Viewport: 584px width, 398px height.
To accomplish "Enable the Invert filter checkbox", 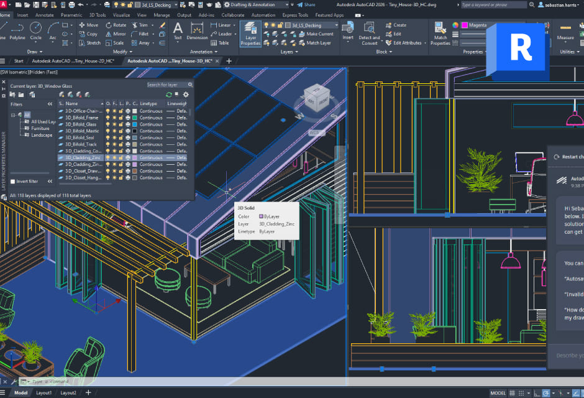I will point(12,182).
